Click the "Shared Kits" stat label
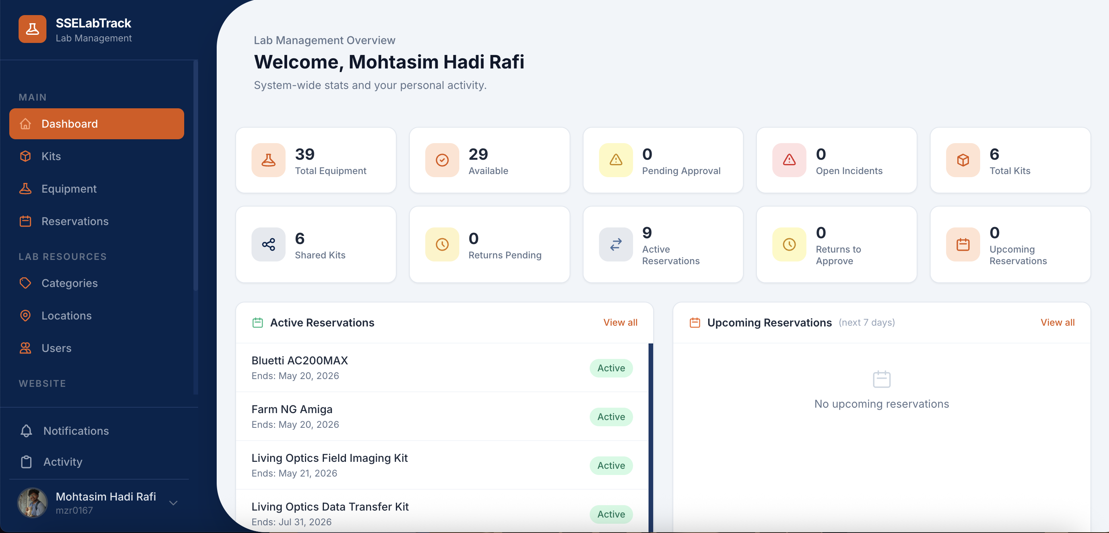The width and height of the screenshot is (1109, 533). 320,255
